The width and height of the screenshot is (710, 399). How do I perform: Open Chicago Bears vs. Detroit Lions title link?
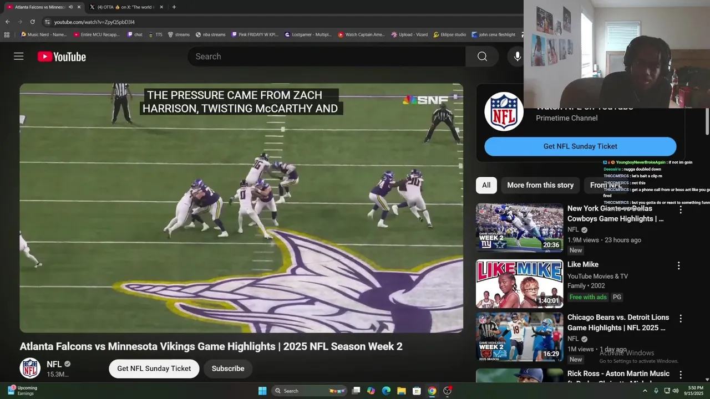point(618,323)
